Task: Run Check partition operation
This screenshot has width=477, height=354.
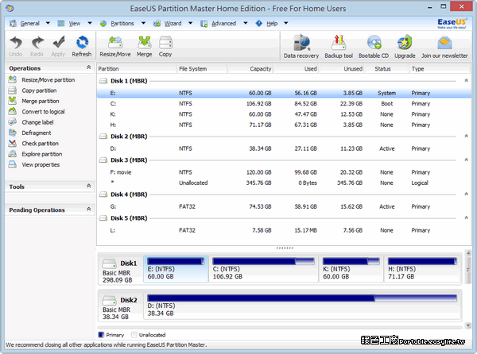Action: pos(40,144)
